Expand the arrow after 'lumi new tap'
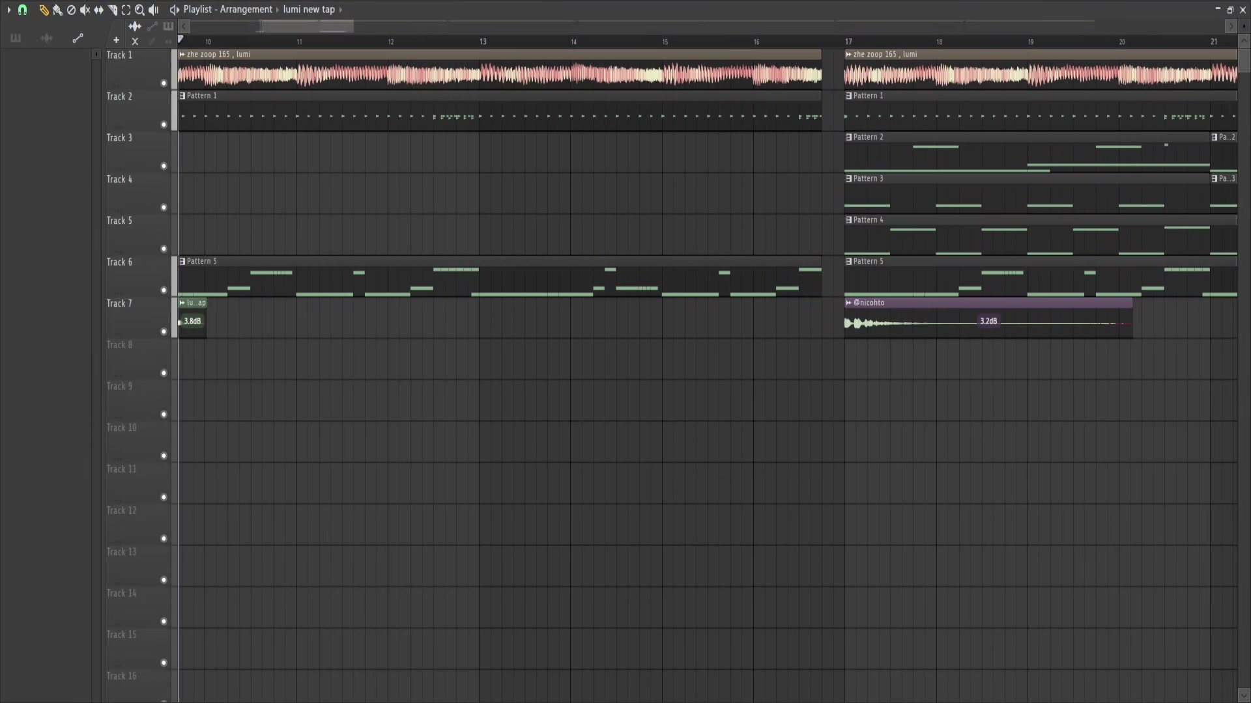This screenshot has width=1251, height=703. coord(341,10)
